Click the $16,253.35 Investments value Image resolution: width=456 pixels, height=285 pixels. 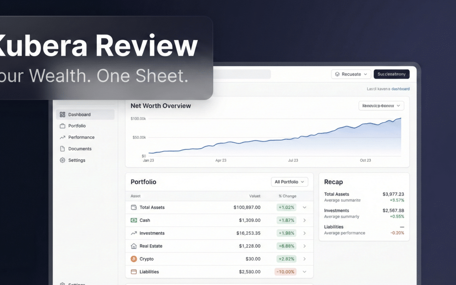(x=248, y=233)
